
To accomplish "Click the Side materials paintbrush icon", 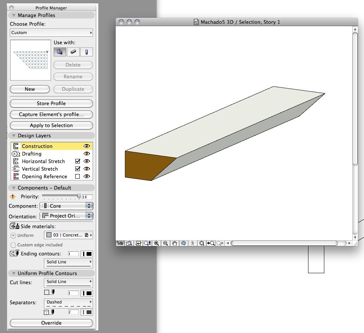I will (14, 226).
